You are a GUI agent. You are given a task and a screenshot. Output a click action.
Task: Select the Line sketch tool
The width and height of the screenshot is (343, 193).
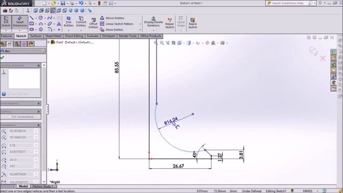32,18
